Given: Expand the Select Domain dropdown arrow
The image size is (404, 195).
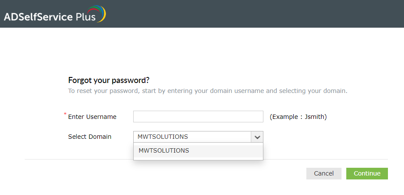Looking at the screenshot, I should pos(257,137).
